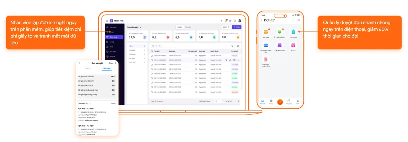This screenshot has width=408, height=142.
Task: Click the Tìm kiếm search field
Action: (163, 46)
